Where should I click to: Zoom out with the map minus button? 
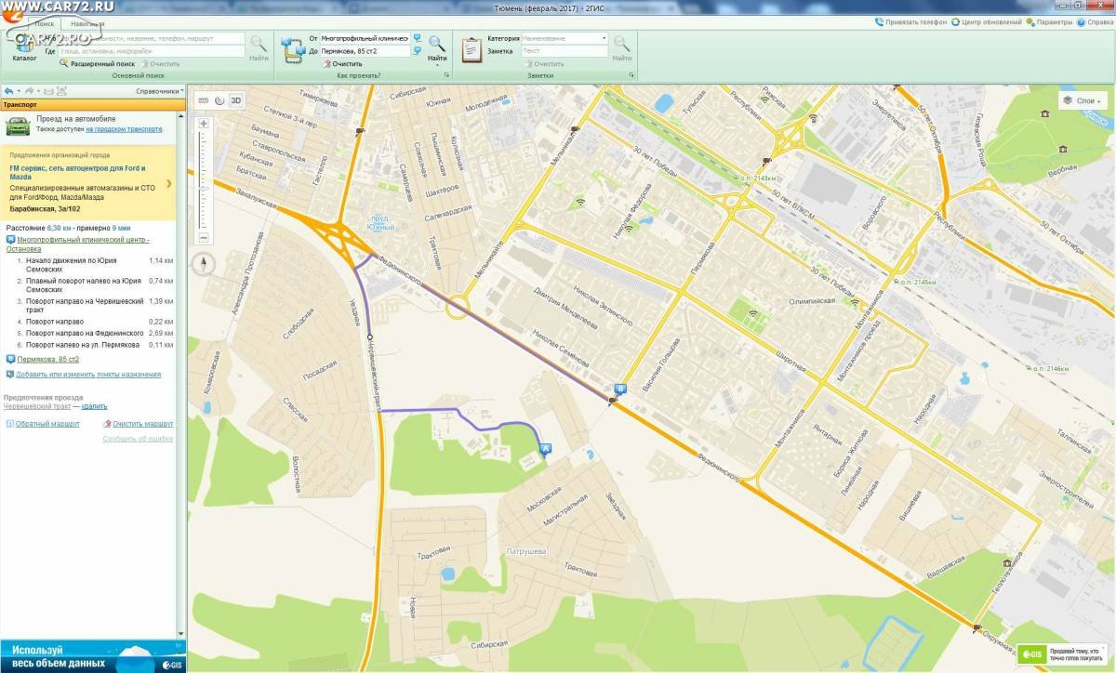pyautogui.click(x=203, y=238)
